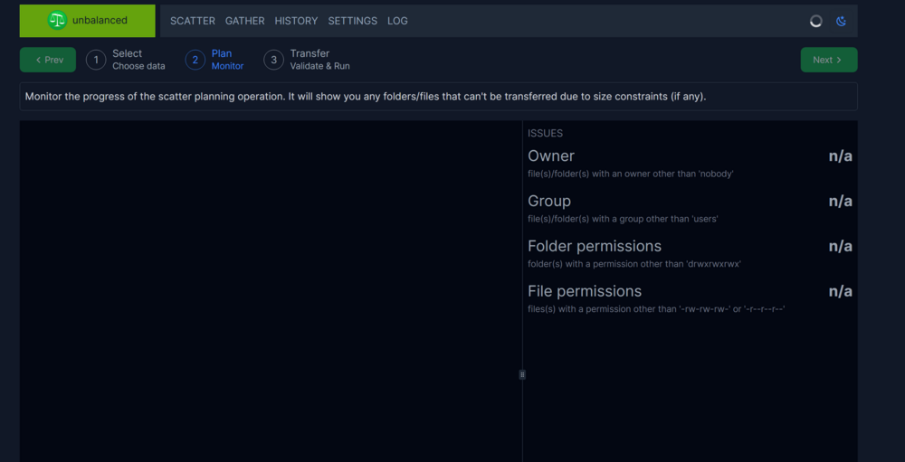Click the panel splitter handle

(522, 374)
